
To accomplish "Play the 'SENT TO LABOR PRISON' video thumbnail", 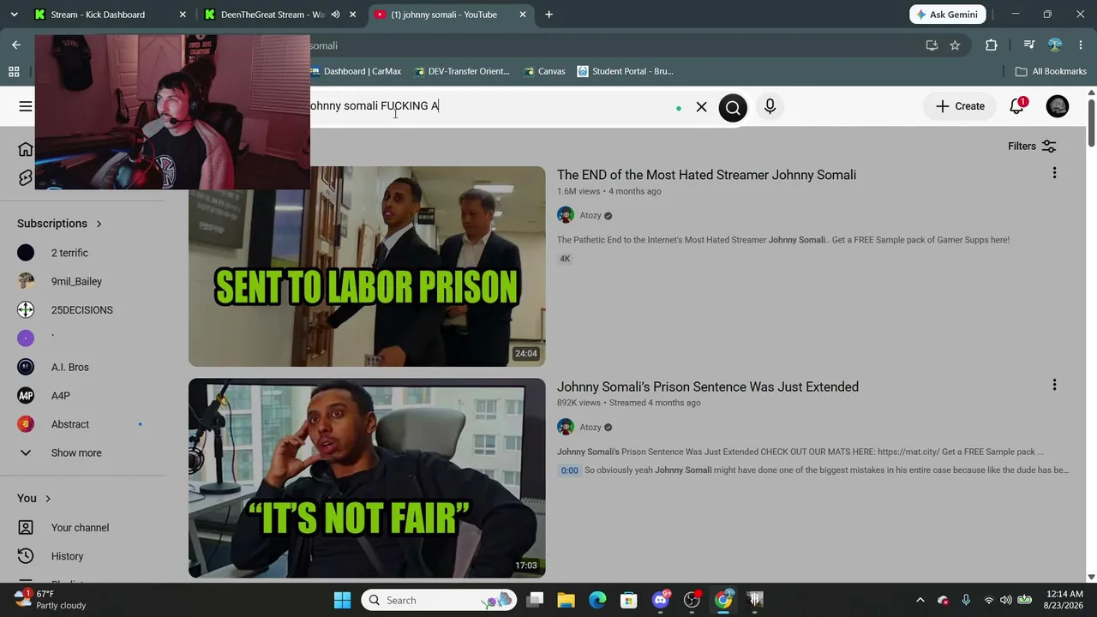I will click(367, 267).
